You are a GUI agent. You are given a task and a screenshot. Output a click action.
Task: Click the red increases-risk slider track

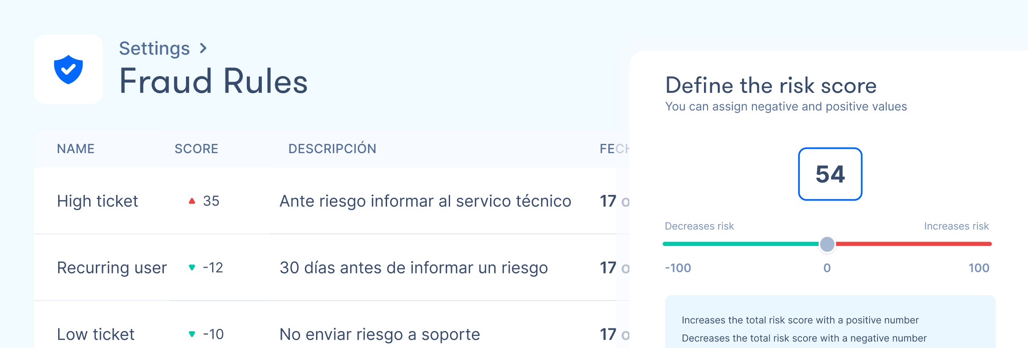[913, 244]
